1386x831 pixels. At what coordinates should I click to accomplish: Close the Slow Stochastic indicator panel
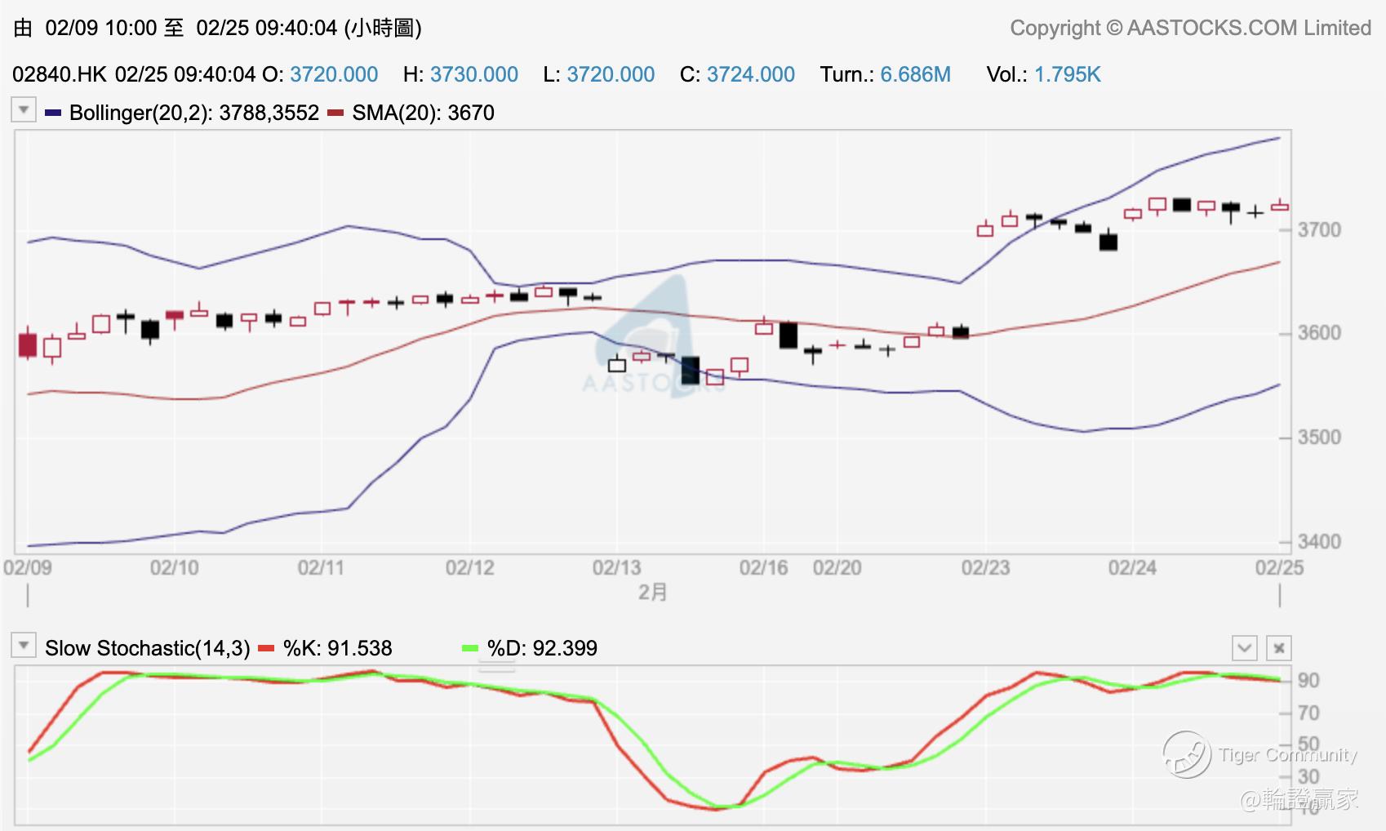tap(1278, 648)
